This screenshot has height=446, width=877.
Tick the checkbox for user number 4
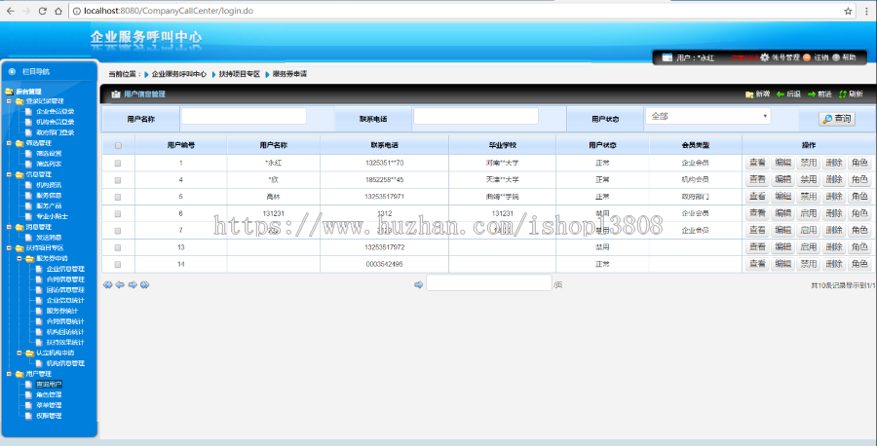click(118, 180)
